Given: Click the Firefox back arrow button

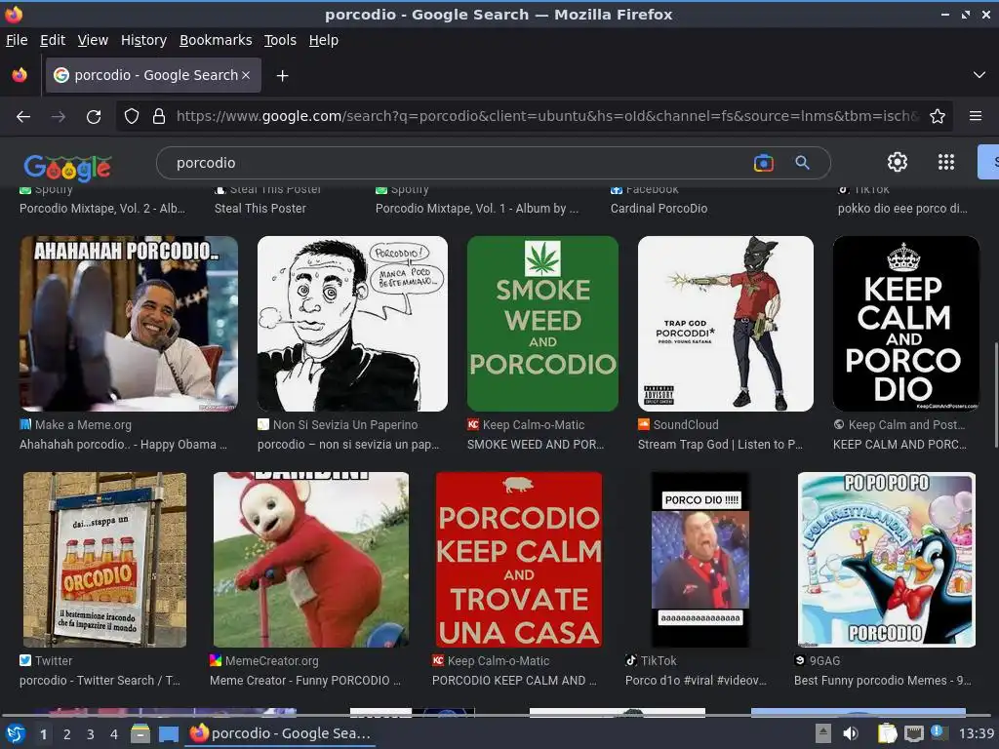Looking at the screenshot, I should 23,117.
